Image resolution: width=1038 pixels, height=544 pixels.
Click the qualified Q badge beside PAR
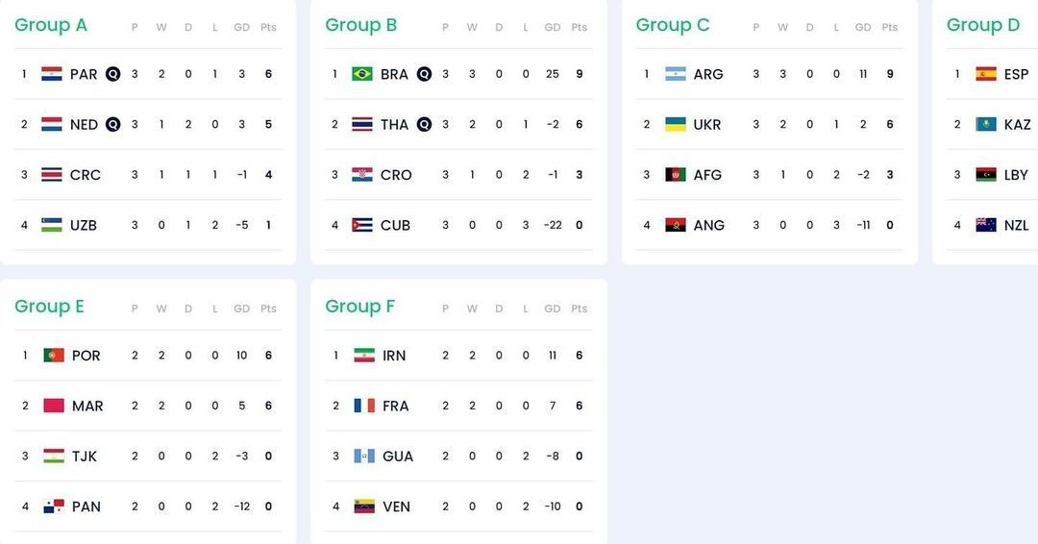coord(112,74)
